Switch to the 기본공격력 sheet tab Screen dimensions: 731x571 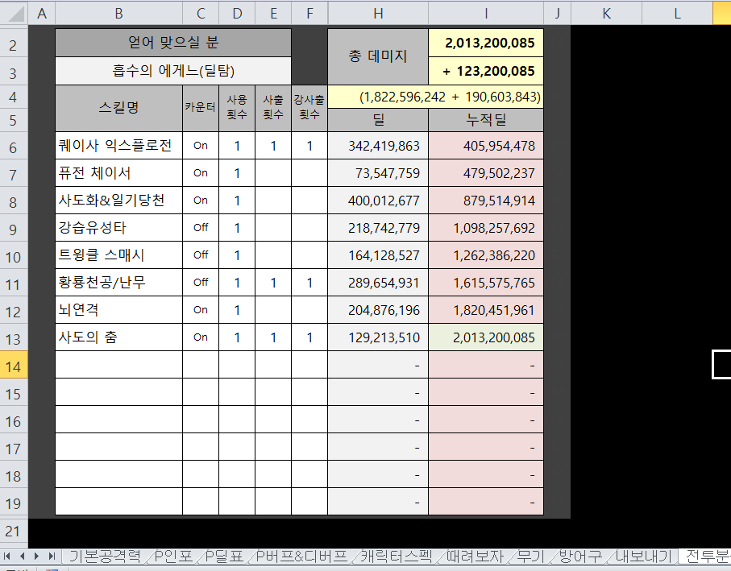(x=104, y=556)
